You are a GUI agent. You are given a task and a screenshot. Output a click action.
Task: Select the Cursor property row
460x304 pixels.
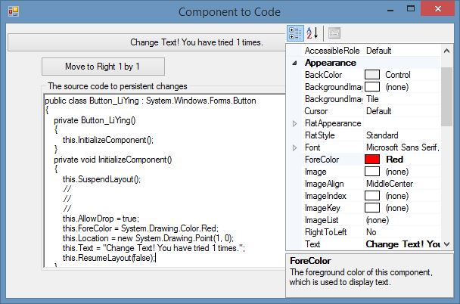point(372,111)
